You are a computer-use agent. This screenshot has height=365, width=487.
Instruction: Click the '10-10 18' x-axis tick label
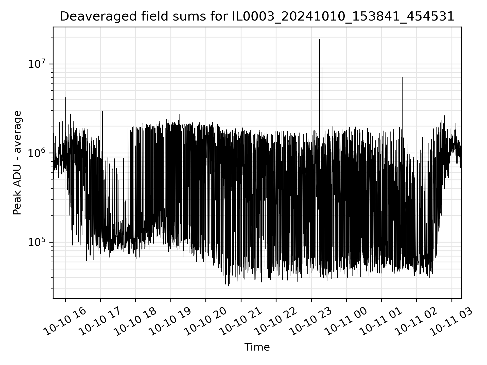click(x=135, y=322)
